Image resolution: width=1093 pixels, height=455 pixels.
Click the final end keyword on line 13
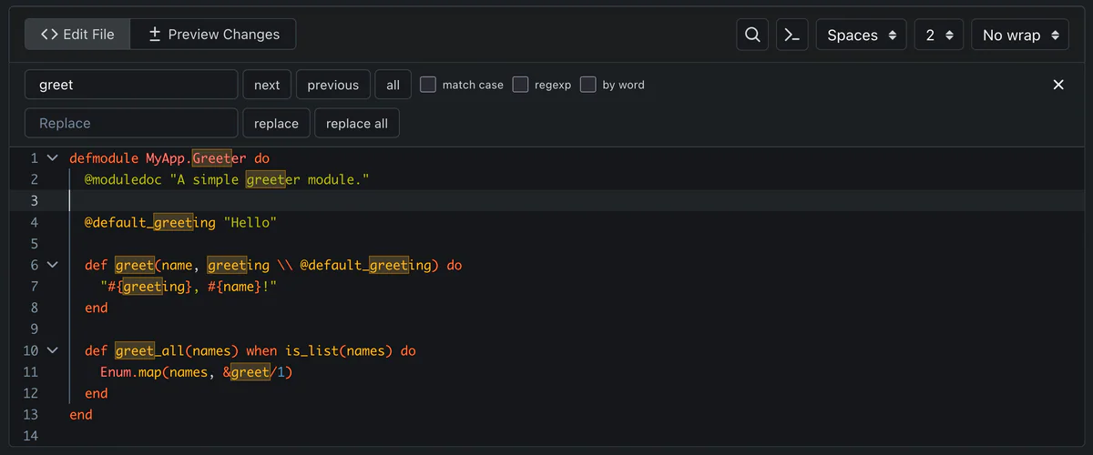81,414
